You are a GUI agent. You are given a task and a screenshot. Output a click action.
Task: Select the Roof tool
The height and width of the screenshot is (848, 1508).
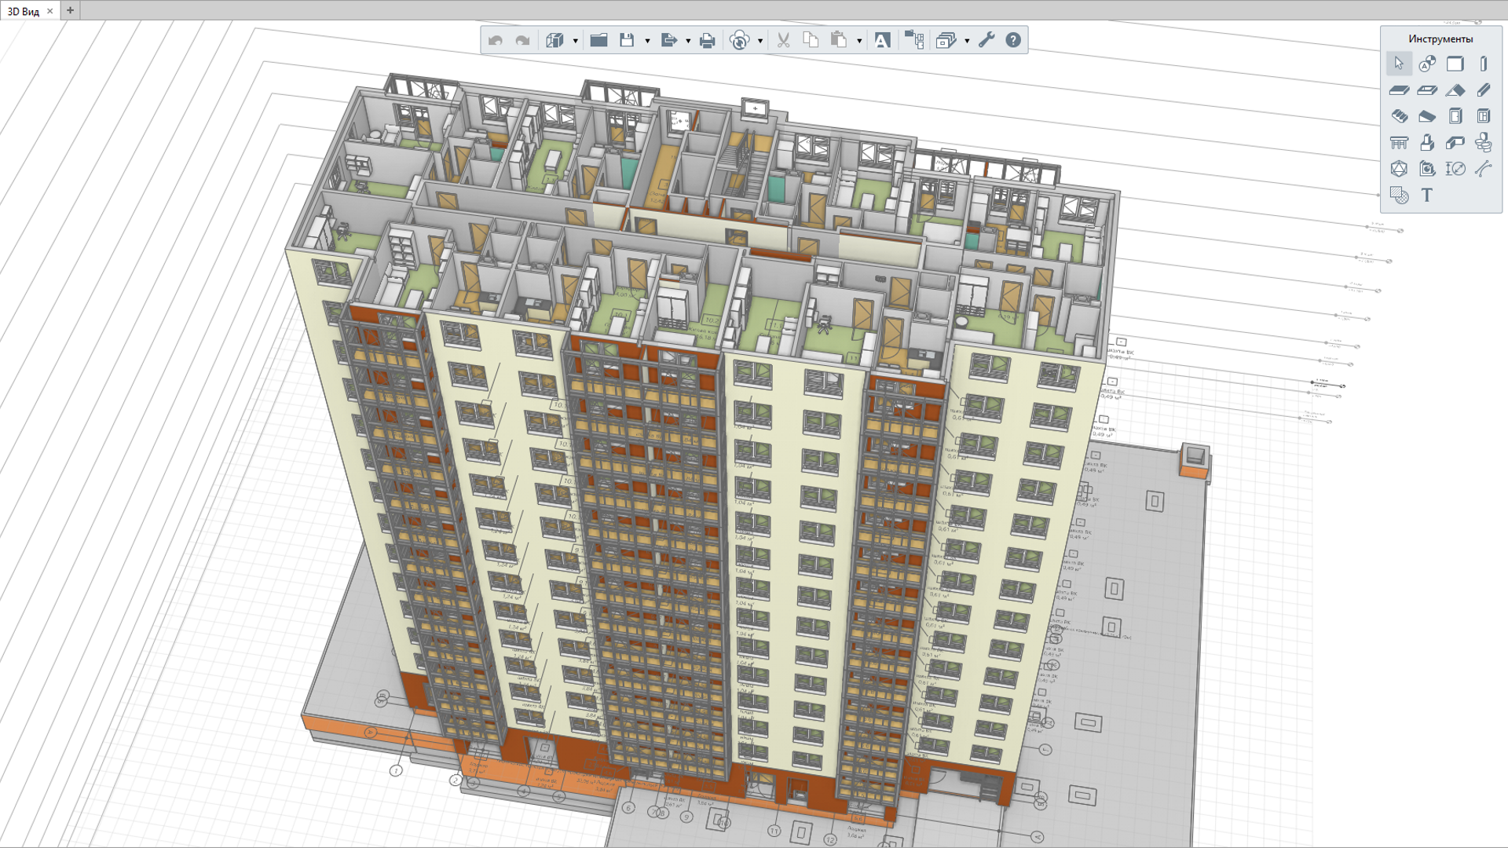[x=1455, y=90]
